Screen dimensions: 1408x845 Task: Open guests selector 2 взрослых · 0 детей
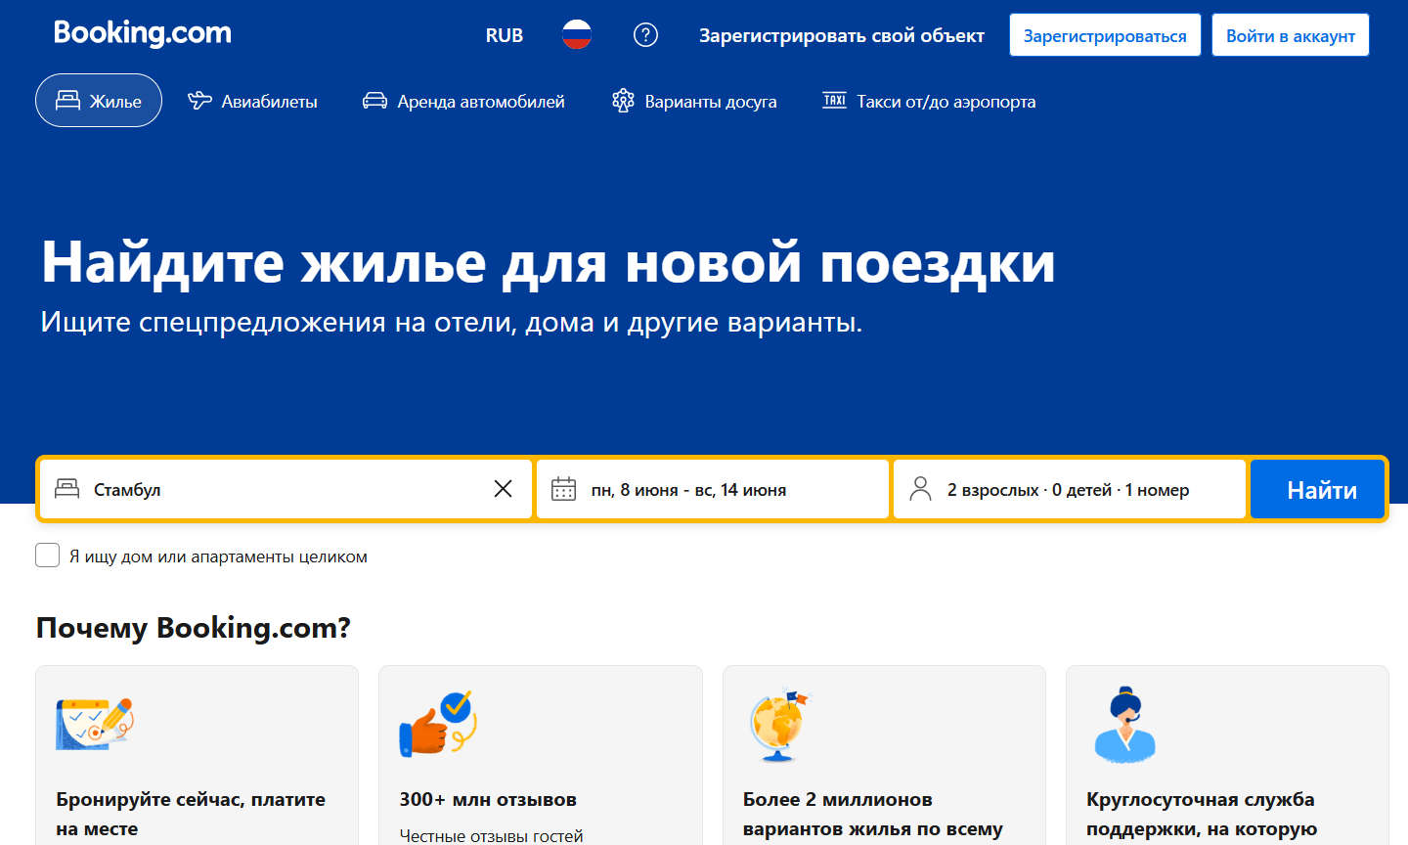click(x=1070, y=489)
